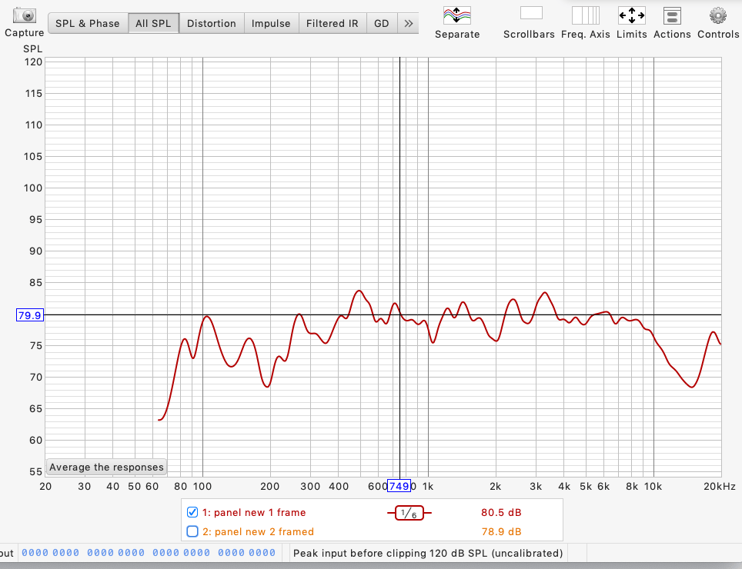Show more tabs with the double chevron
This screenshot has width=742, height=569.
(x=409, y=23)
